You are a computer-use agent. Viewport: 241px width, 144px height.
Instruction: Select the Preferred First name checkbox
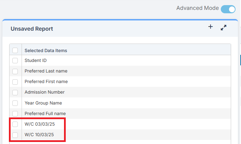15,82
